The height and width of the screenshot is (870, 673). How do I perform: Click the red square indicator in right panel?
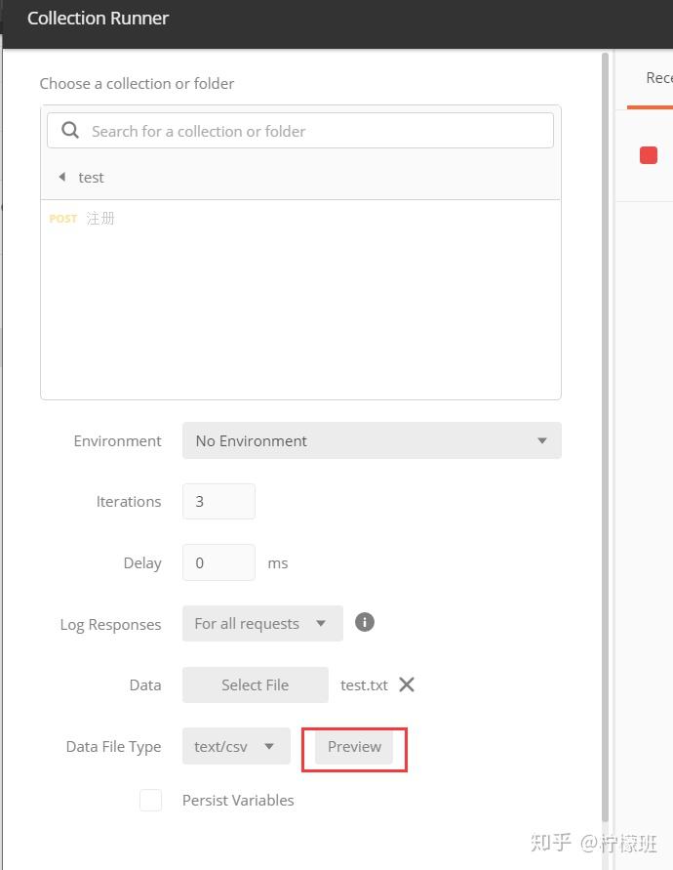(648, 155)
